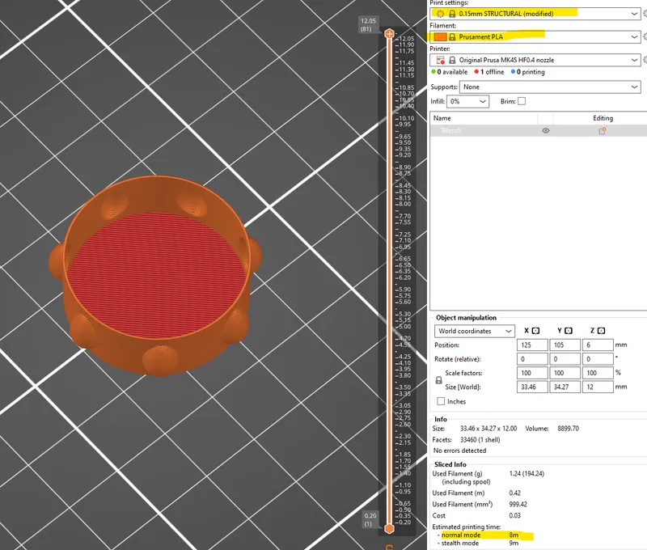Tick the Inches checkbox
This screenshot has width=647, height=550.
tap(441, 401)
